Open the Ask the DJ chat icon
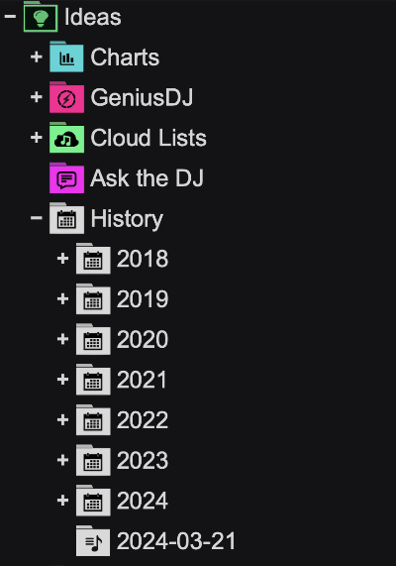This screenshot has height=566, width=396. [x=66, y=178]
